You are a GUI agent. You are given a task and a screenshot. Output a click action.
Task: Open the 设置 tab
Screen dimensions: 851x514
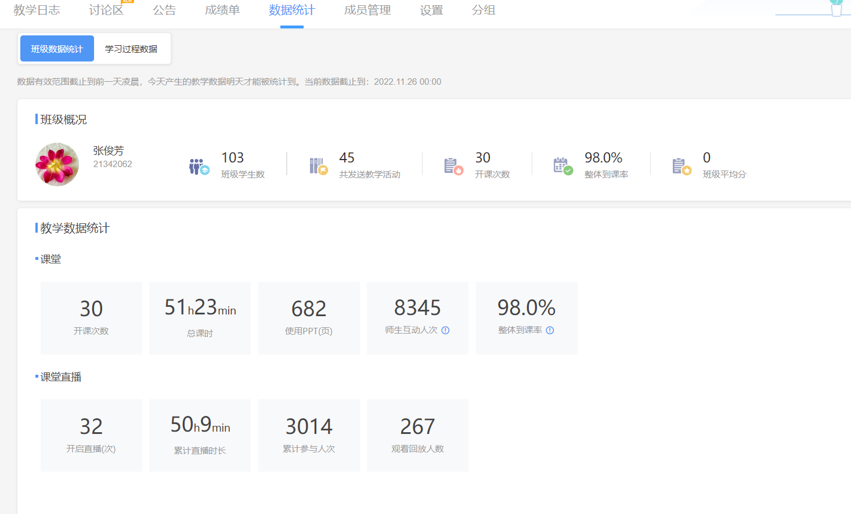(x=431, y=10)
